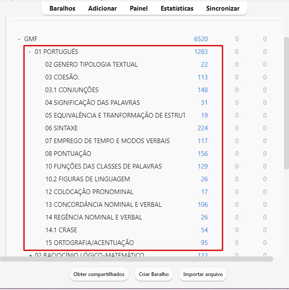Expand the 02 RACIOCÍNIO LÓGICO-MATEMÁTICO deck

pyautogui.click(x=30, y=256)
